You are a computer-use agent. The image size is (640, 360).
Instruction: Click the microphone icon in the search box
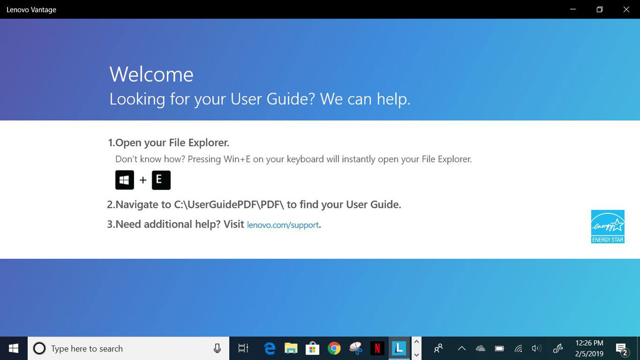pyautogui.click(x=217, y=348)
